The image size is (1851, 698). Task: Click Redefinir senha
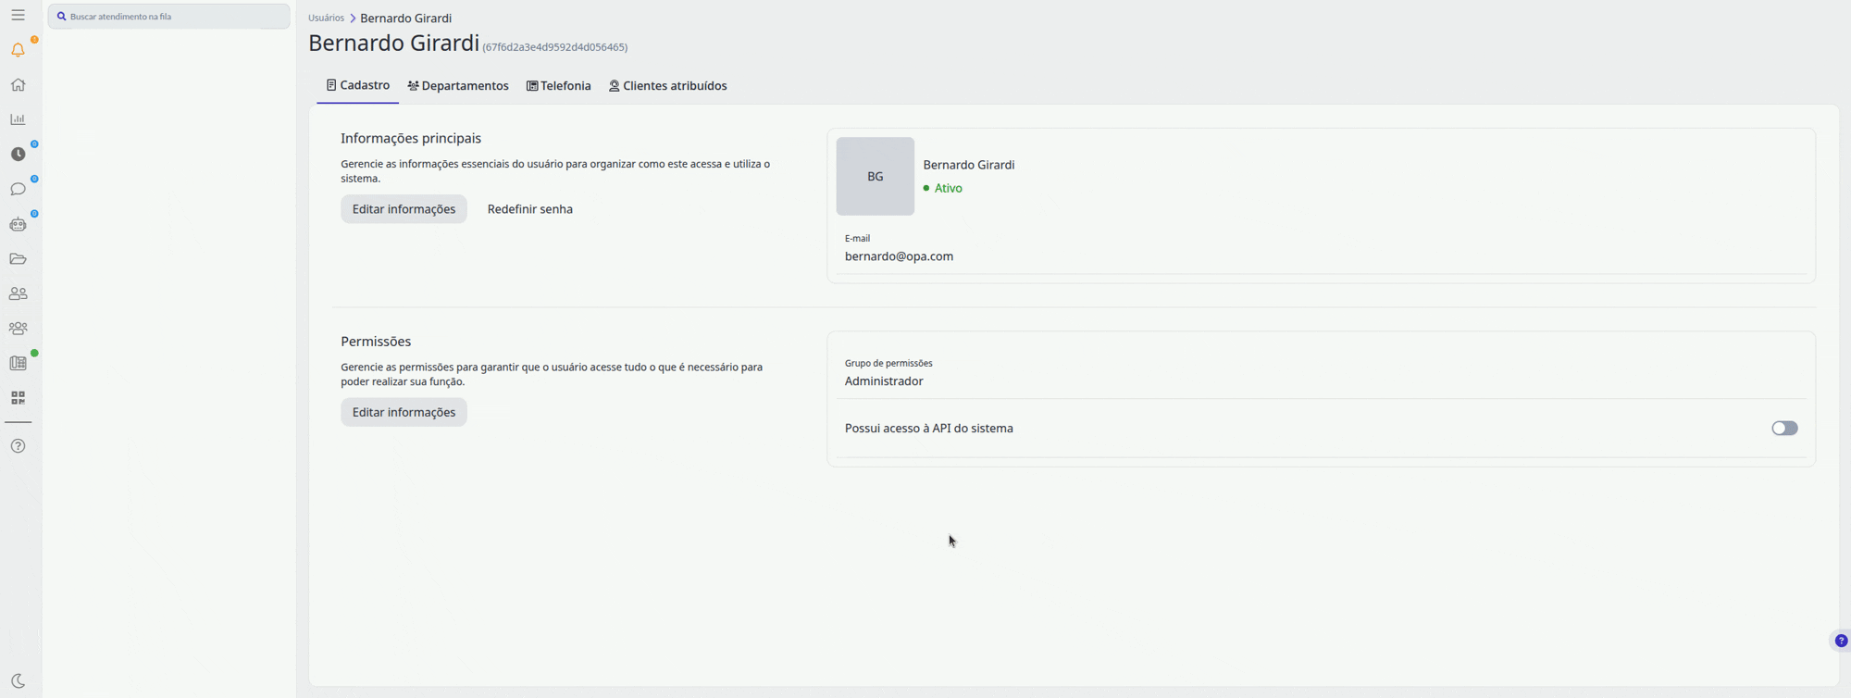(529, 209)
